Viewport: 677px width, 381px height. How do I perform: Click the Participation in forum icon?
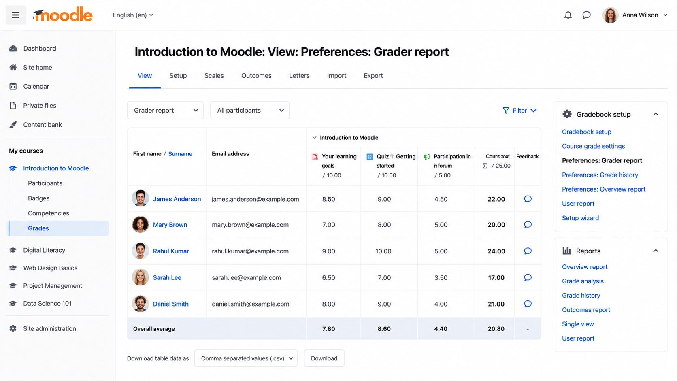pyautogui.click(x=427, y=157)
